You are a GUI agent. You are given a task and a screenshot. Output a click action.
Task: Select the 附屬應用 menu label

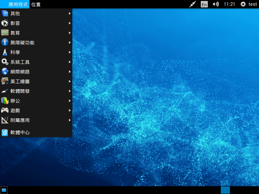pyautogui.click(x=20, y=120)
